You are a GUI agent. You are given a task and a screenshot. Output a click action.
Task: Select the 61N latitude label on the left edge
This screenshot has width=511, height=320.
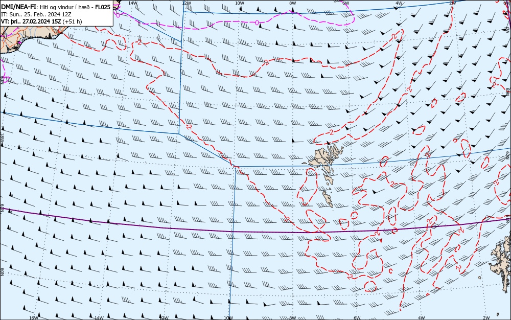2,208
